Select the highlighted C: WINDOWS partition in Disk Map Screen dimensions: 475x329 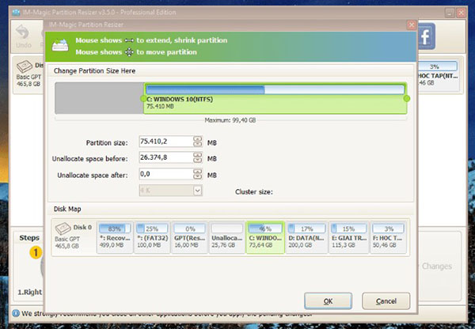[x=265, y=237]
